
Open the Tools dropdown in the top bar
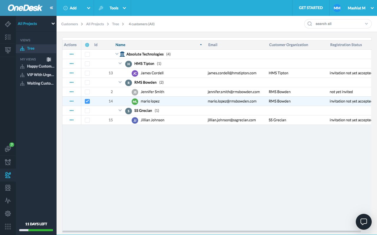click(x=114, y=8)
